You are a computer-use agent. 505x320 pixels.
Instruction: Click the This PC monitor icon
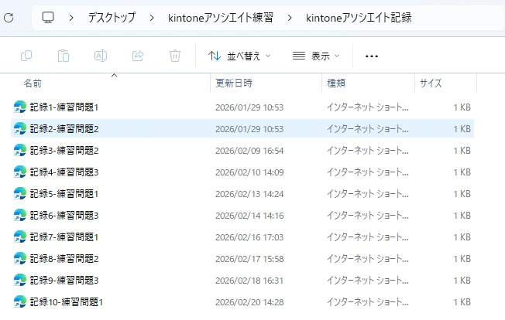[x=48, y=17]
